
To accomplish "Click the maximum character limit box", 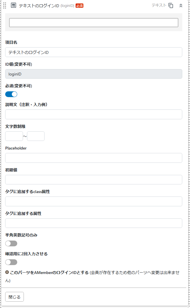I will [36, 136].
